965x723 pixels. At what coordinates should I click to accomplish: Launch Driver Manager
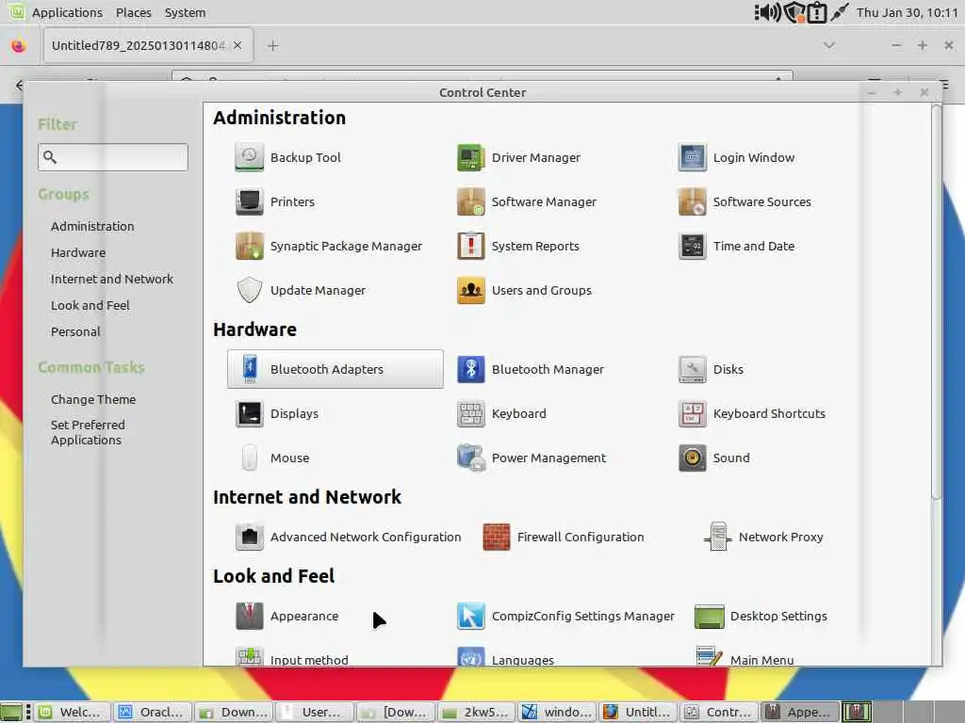[519, 157]
